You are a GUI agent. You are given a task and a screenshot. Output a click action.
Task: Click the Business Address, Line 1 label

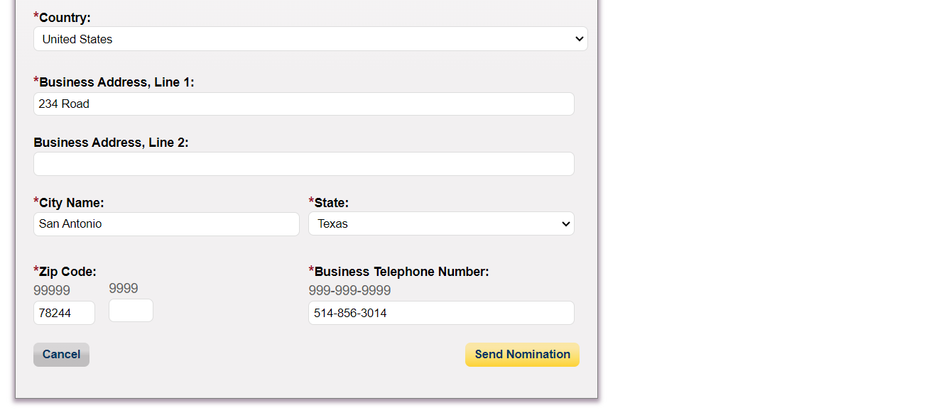coord(116,82)
